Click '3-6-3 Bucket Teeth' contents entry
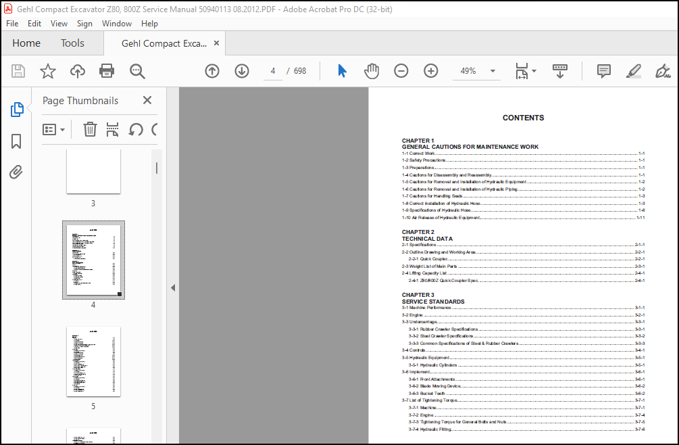The height and width of the screenshot is (445, 679). (526, 394)
